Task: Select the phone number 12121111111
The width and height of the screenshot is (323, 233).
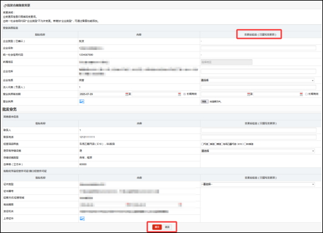Action: click(x=87, y=137)
